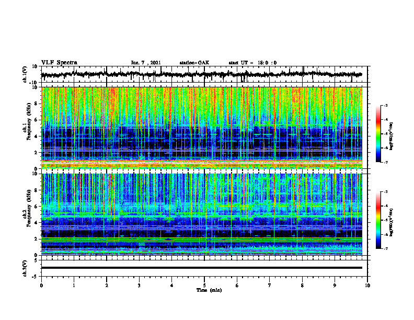414x320 pixels.
Task: Click the date label 'Jan. 7 , 2021'
Action: click(x=146, y=63)
